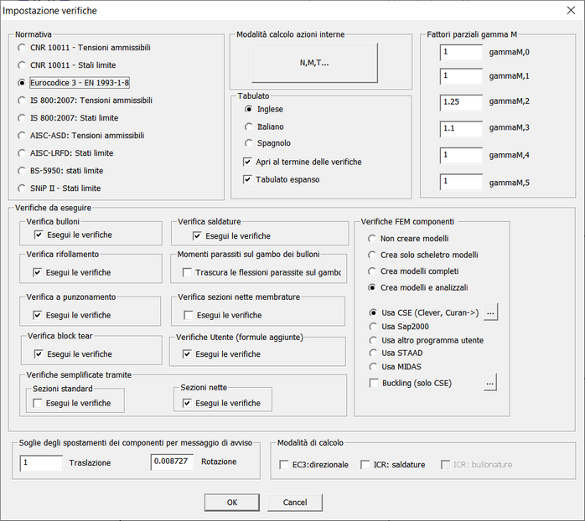Select CNR 10011 - Tensioni ammissibili normativa
585x521 pixels.
pos(23,48)
